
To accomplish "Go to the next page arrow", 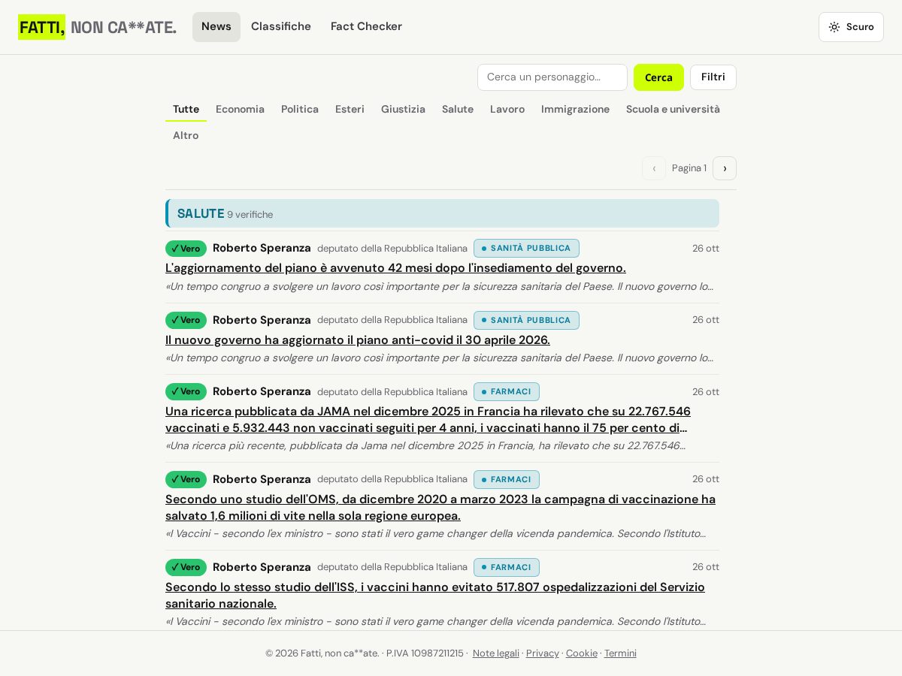I will 725,168.
